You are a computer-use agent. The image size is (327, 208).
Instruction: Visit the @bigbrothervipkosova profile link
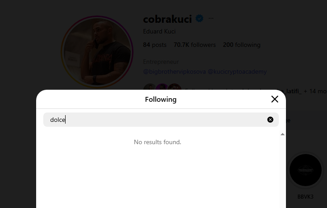[x=174, y=71]
